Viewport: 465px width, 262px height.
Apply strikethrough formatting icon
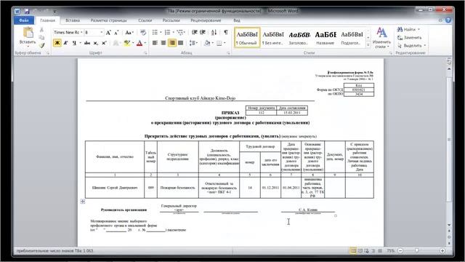point(87,43)
